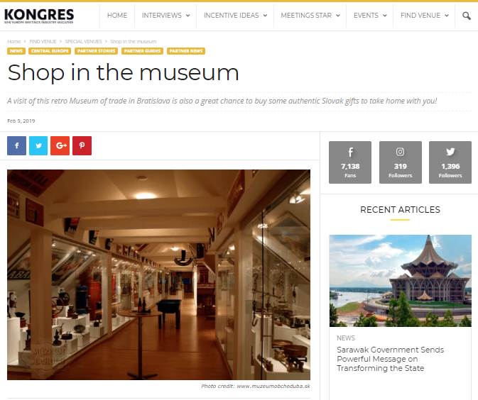This screenshot has height=400, width=478.
Task: Open the Events menu
Action: [x=370, y=16]
